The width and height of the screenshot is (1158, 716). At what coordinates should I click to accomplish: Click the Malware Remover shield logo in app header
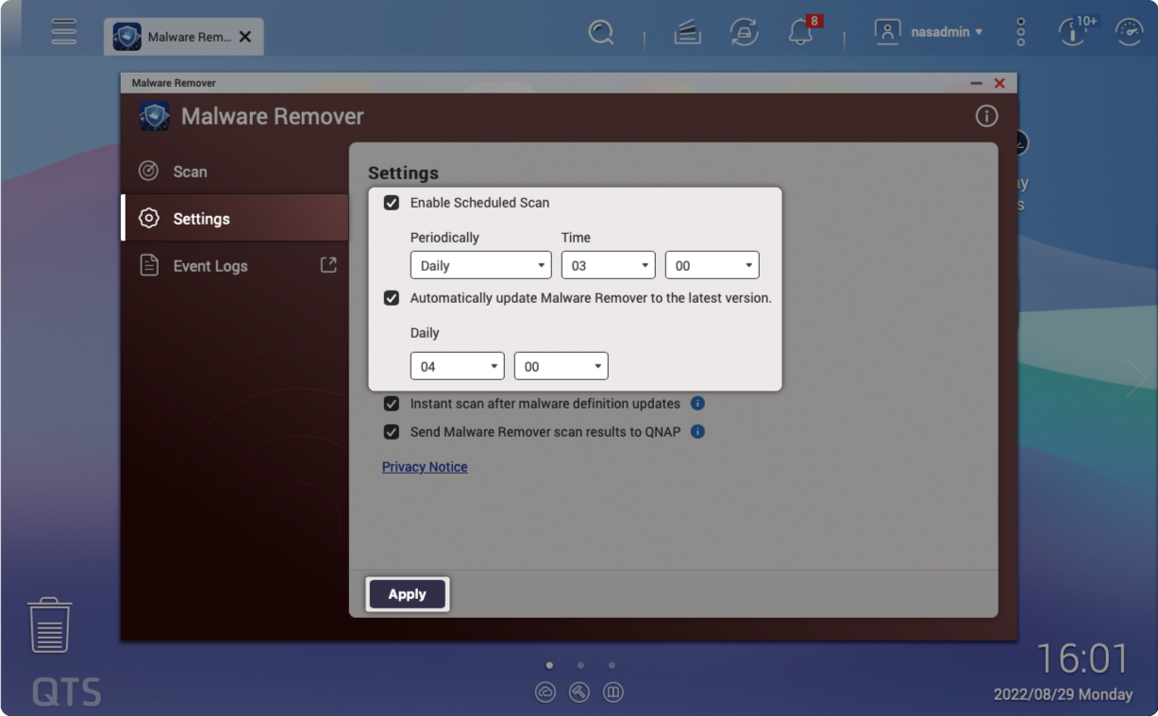click(x=155, y=116)
